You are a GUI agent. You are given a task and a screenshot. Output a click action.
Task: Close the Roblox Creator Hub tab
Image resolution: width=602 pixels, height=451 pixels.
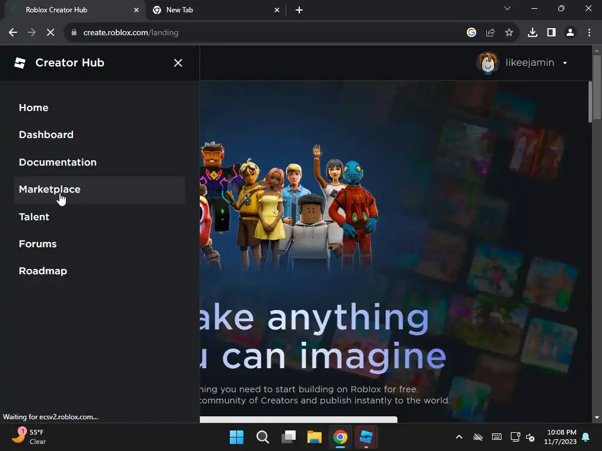pos(136,10)
